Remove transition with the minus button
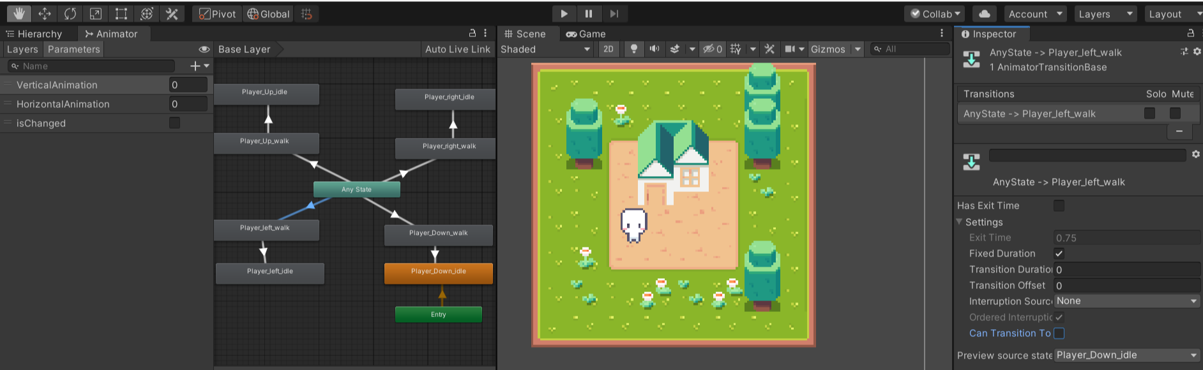This screenshot has width=1203, height=370. tap(1179, 131)
